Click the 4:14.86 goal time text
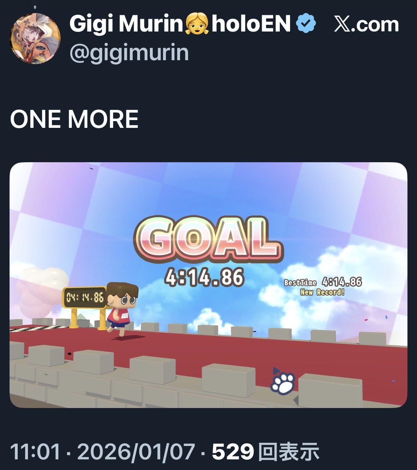The image size is (417, 470). 204,277
